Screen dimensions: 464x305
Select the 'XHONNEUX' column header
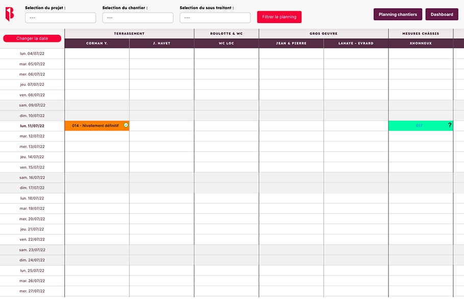[x=421, y=43]
